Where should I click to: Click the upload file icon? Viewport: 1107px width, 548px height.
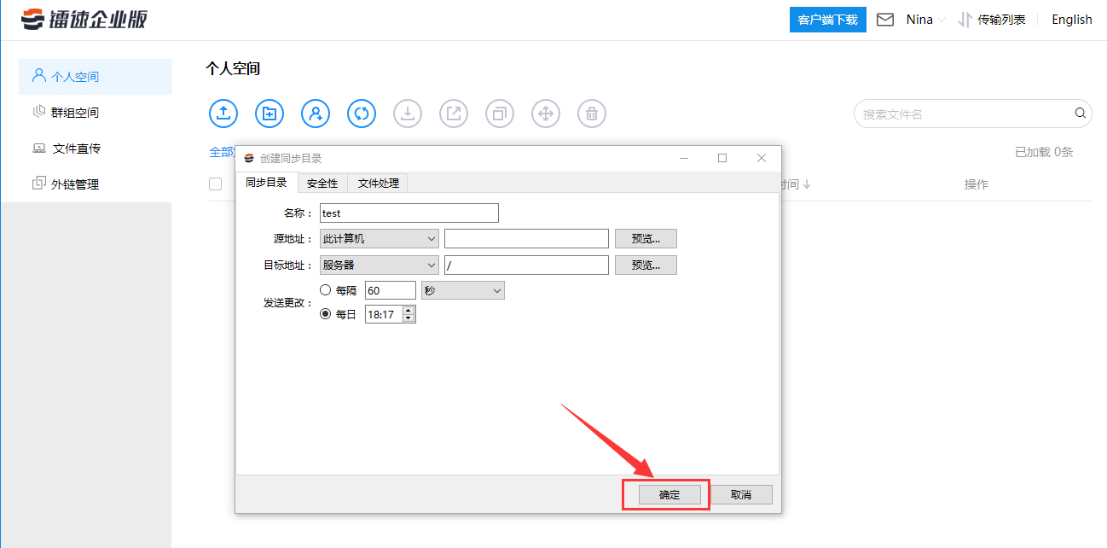tap(223, 113)
